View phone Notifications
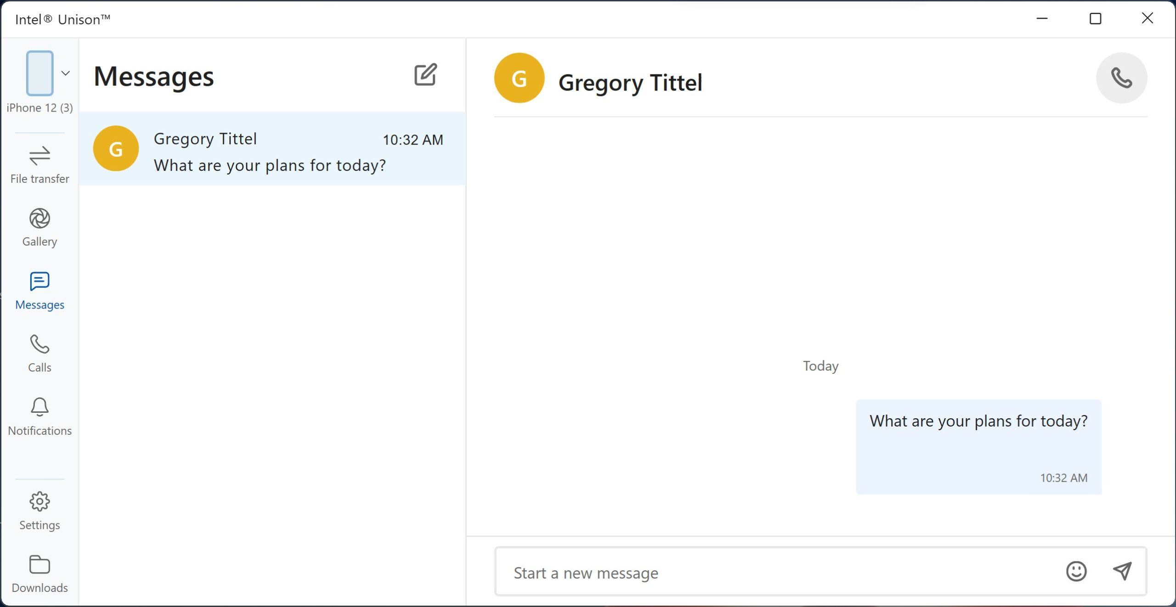1176x607 pixels. (40, 415)
